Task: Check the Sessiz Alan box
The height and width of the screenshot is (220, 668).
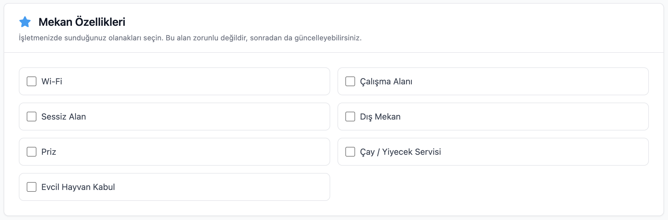Action: tap(32, 117)
